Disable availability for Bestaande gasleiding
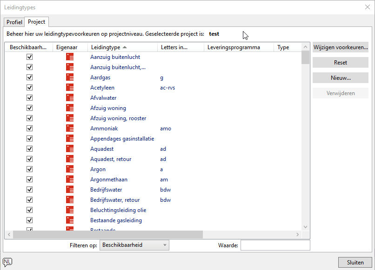Screen dimensions: 375x270 tap(29, 220)
